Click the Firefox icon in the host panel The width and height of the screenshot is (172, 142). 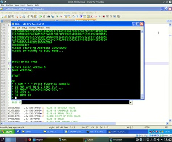coord(29,139)
